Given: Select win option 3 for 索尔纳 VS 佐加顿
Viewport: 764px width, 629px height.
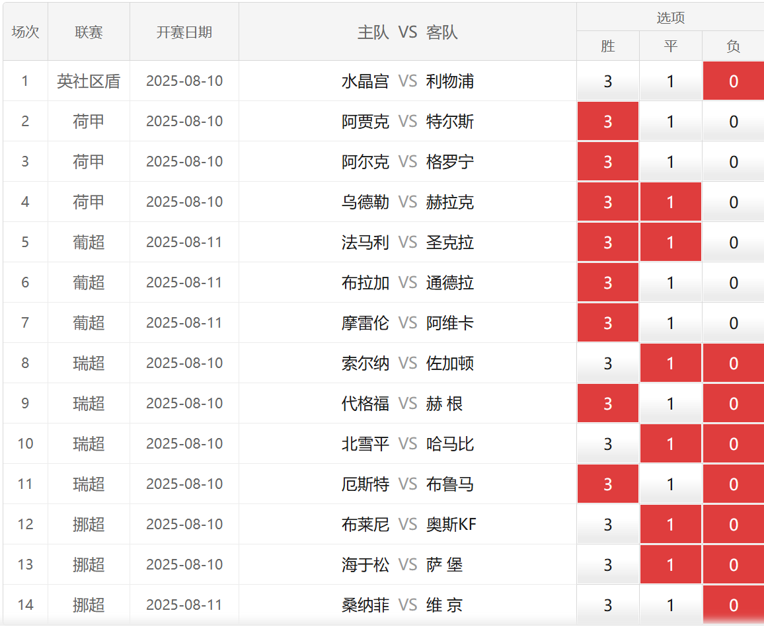Looking at the screenshot, I should point(607,363).
